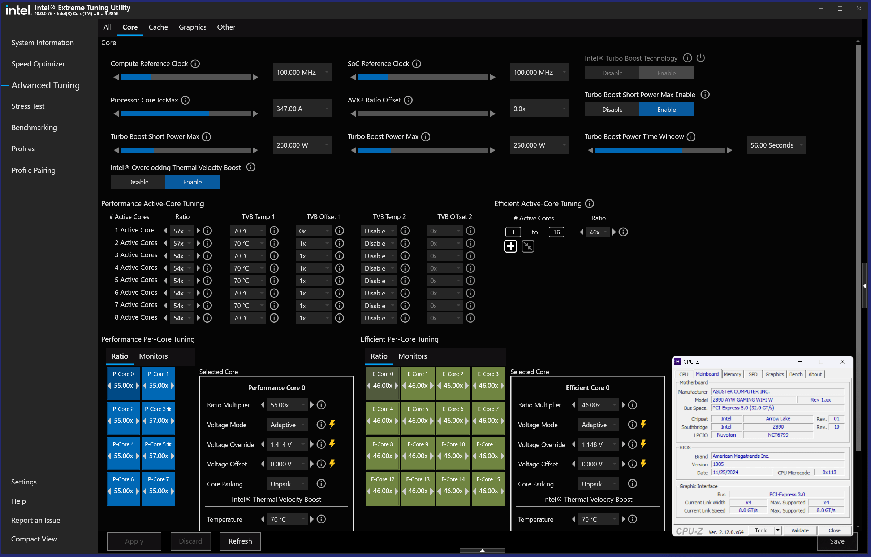Click right arrow of Compute Reference Clock slider

255,78
